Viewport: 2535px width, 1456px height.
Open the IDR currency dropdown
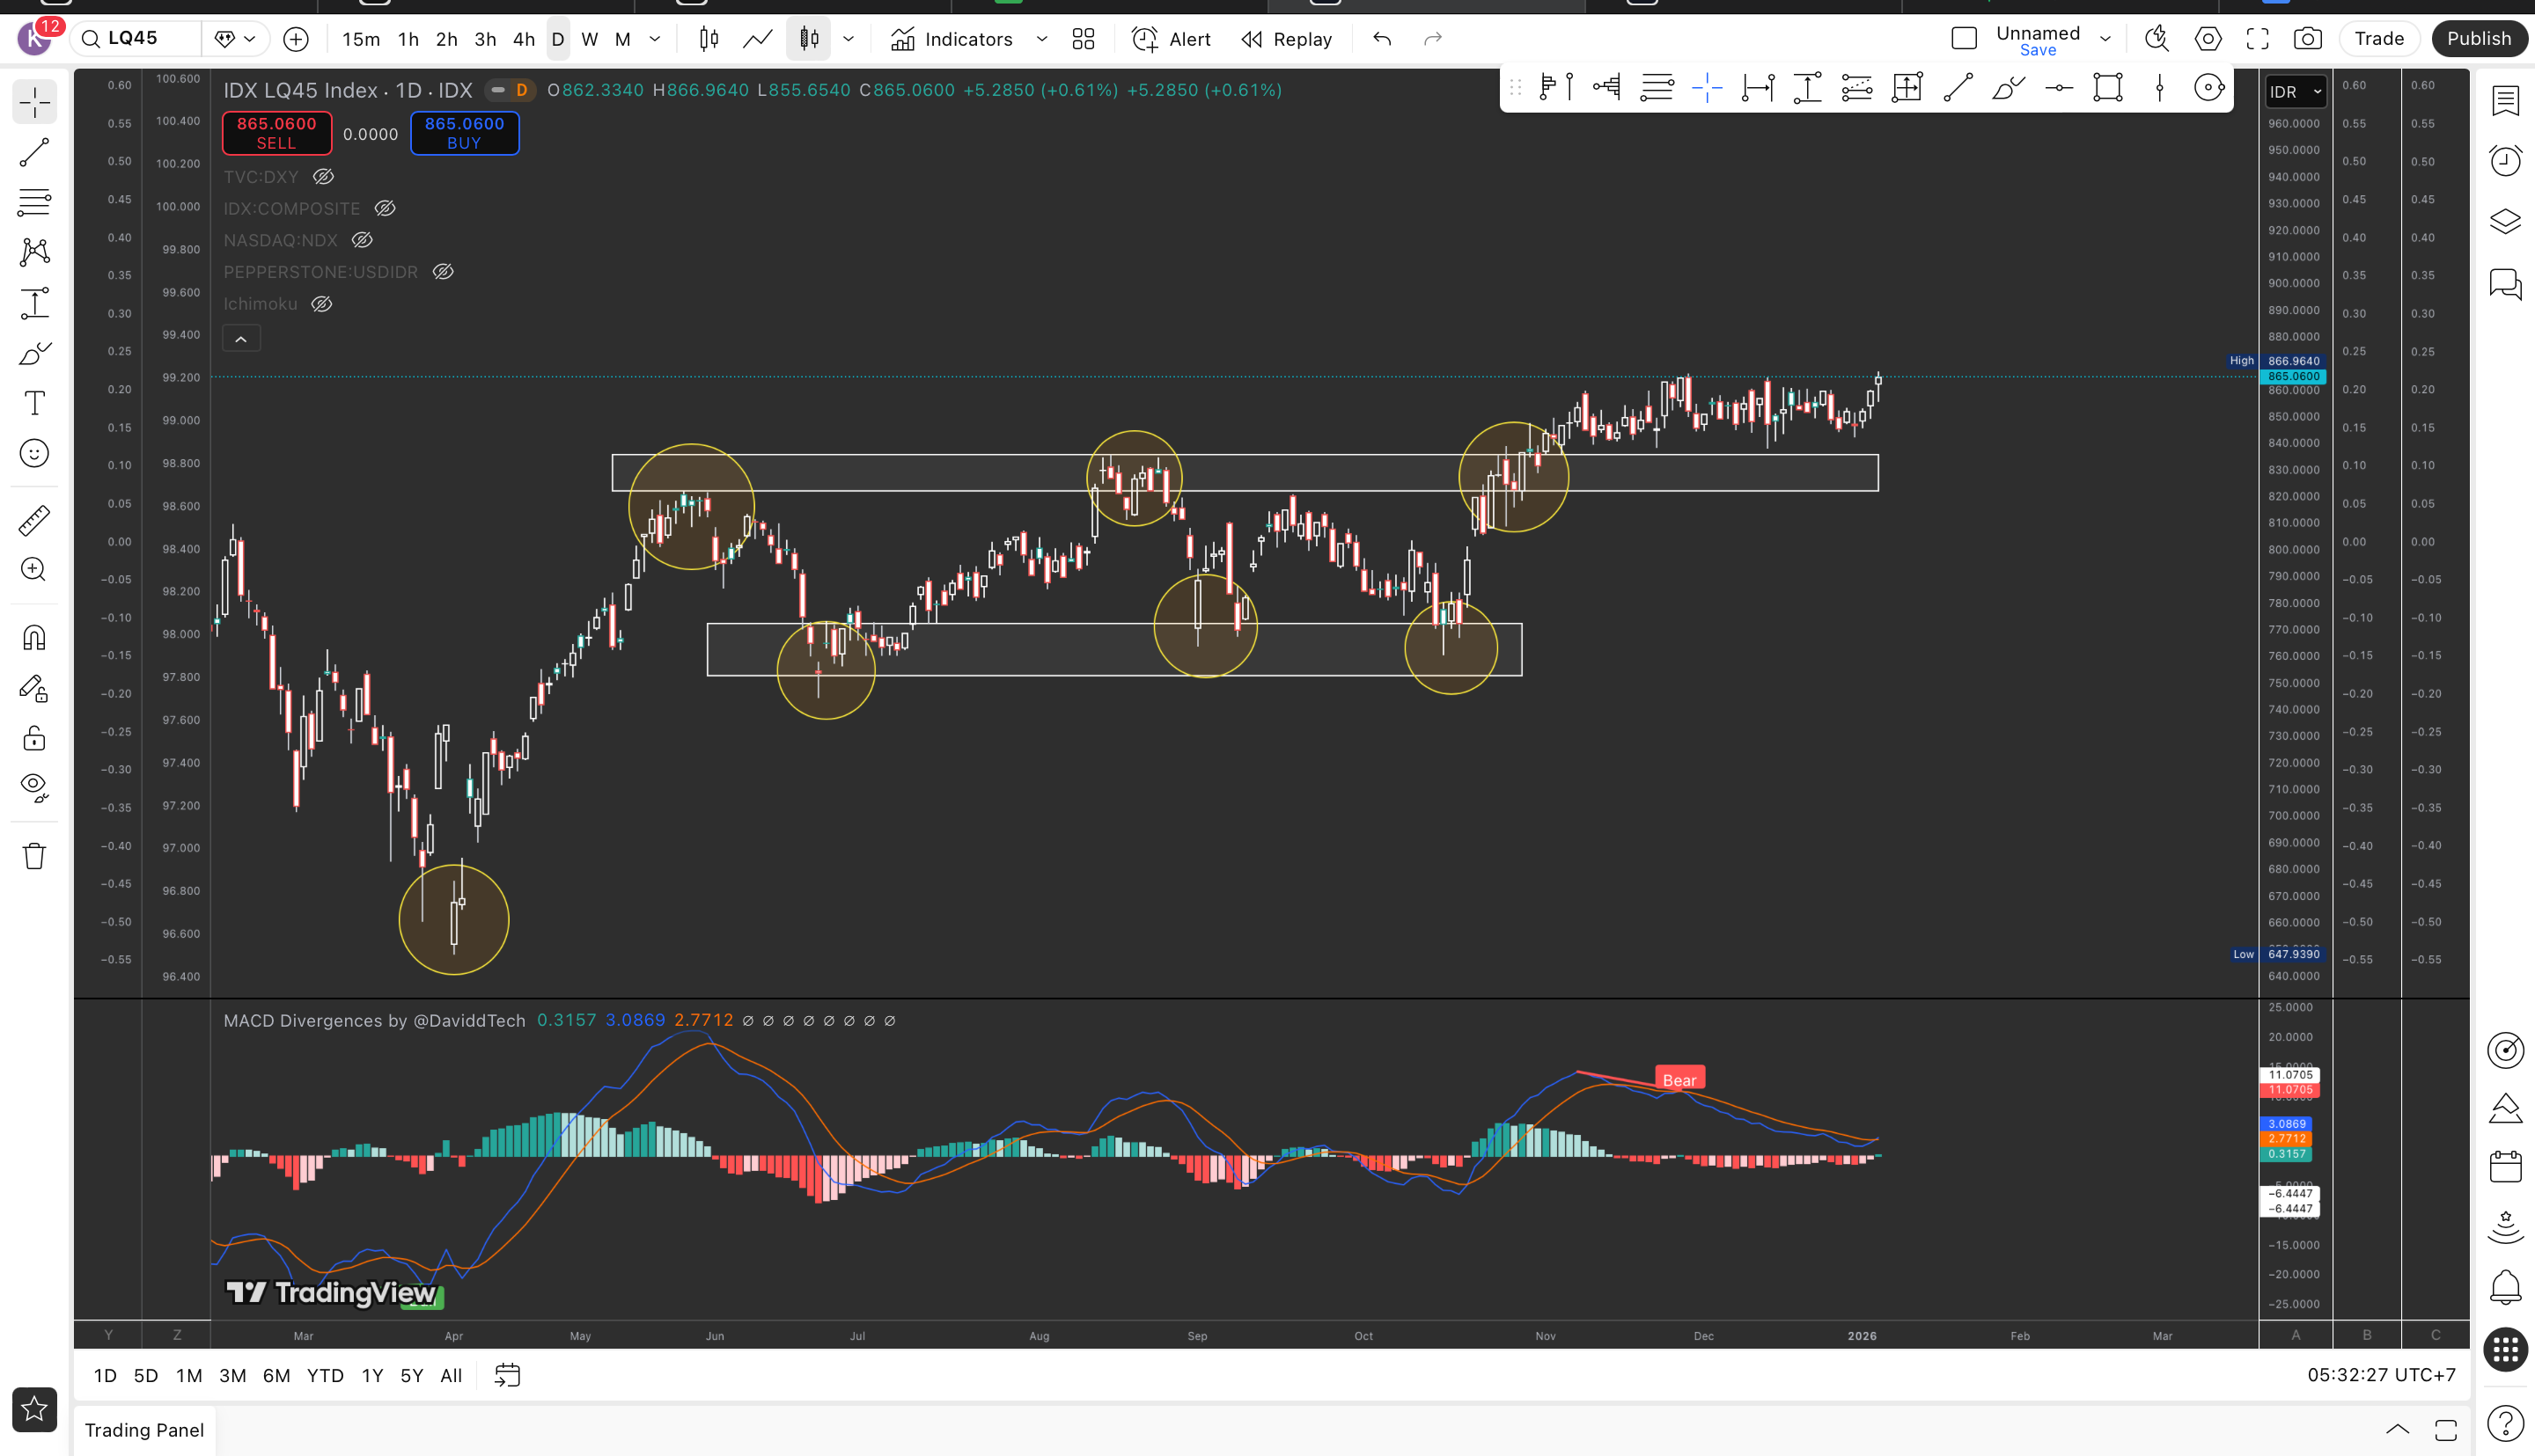(2294, 92)
